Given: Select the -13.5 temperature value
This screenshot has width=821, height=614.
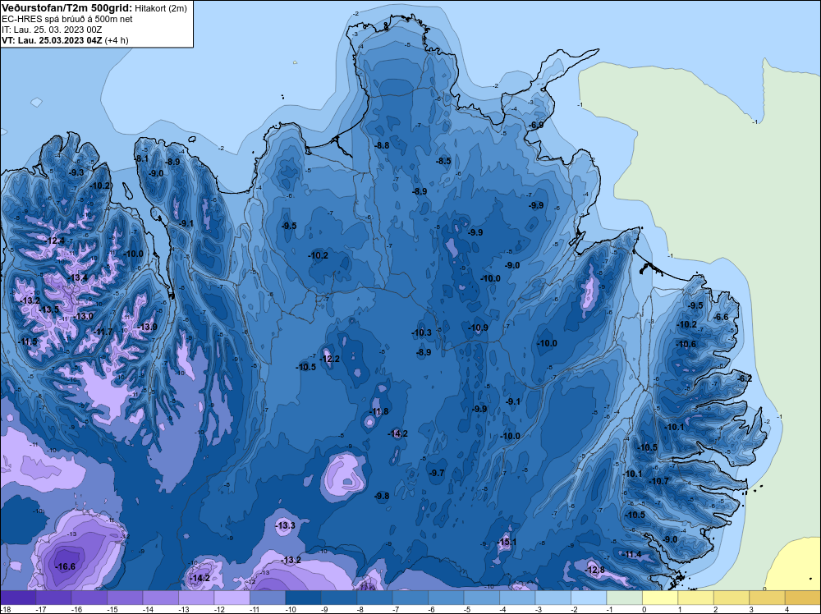Looking at the screenshot, I should pos(49,309).
